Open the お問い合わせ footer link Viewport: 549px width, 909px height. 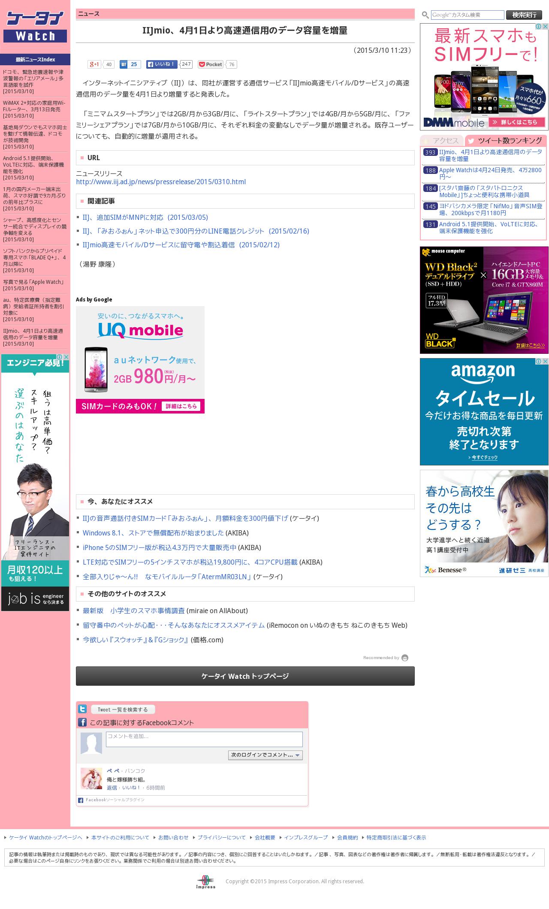pos(173,837)
